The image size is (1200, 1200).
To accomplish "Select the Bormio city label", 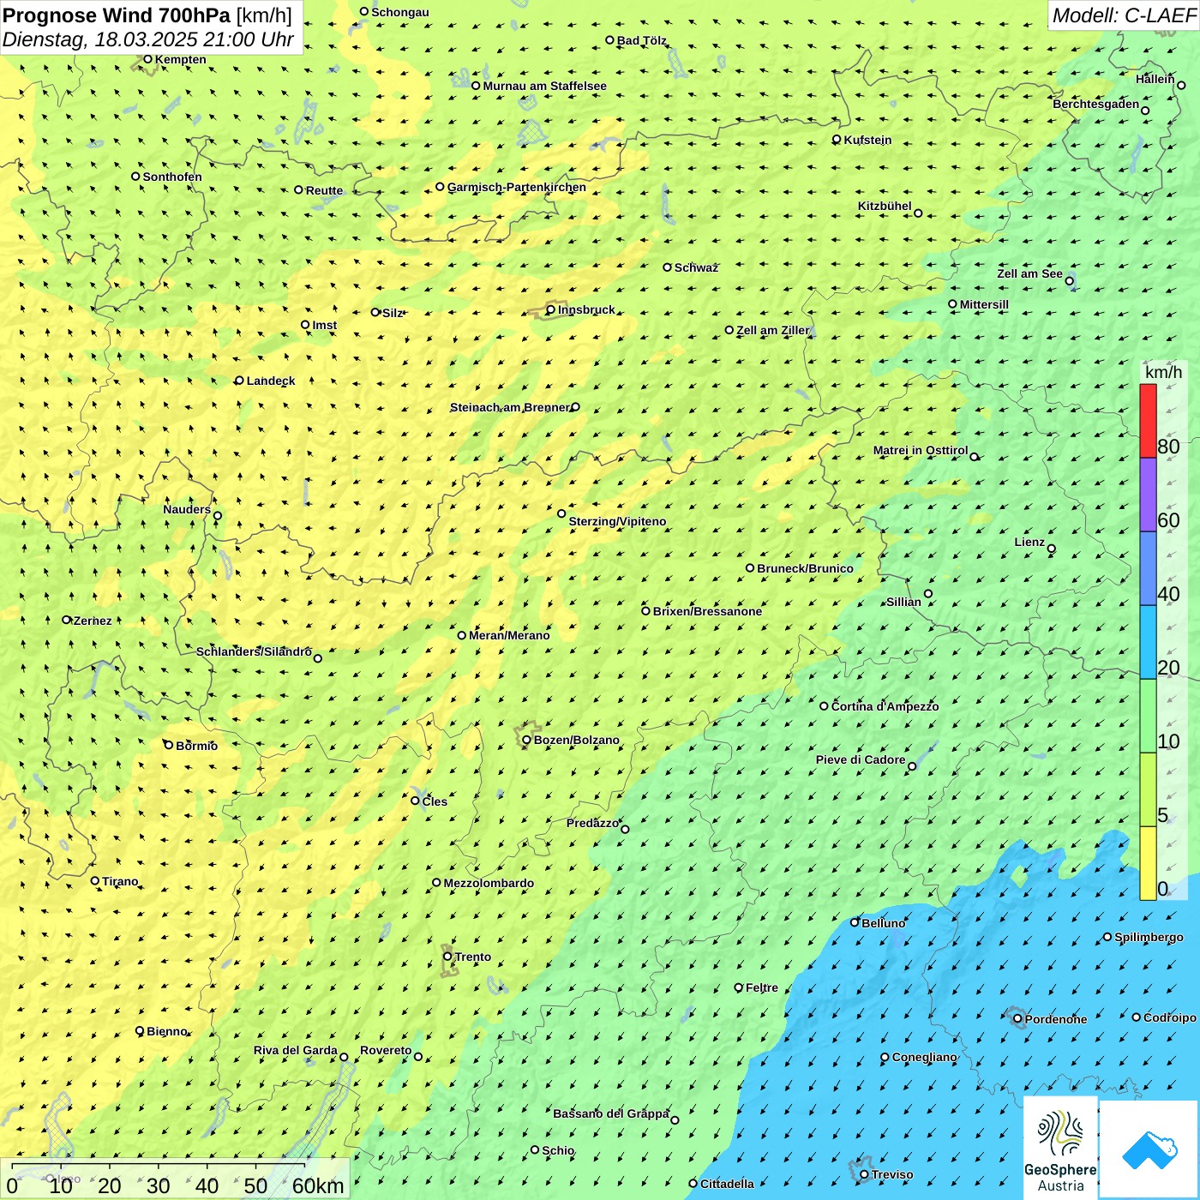I will pos(196,746).
